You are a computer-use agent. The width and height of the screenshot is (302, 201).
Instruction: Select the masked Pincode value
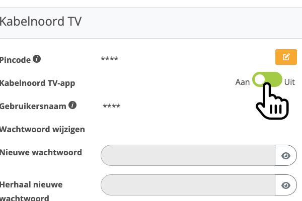pyautogui.click(x=110, y=59)
